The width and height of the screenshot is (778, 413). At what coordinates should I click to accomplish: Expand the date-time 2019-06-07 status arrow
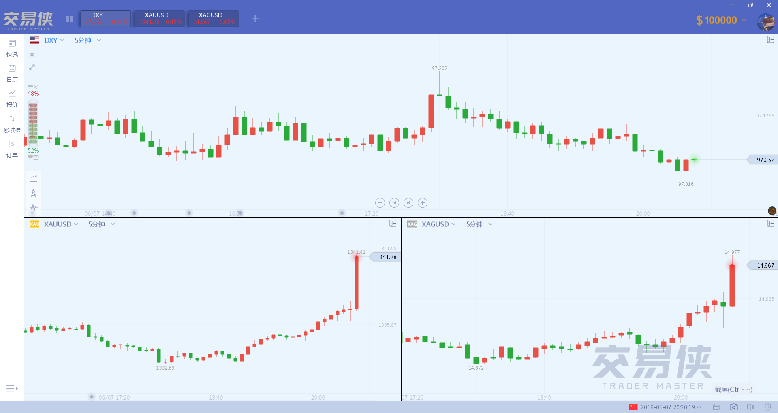[x=699, y=407]
